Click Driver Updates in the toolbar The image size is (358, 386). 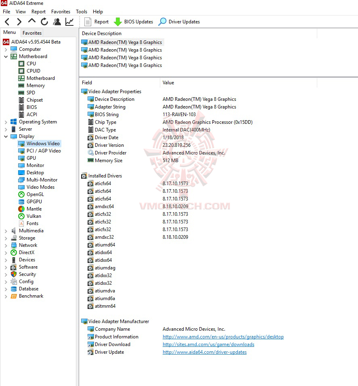tap(179, 22)
